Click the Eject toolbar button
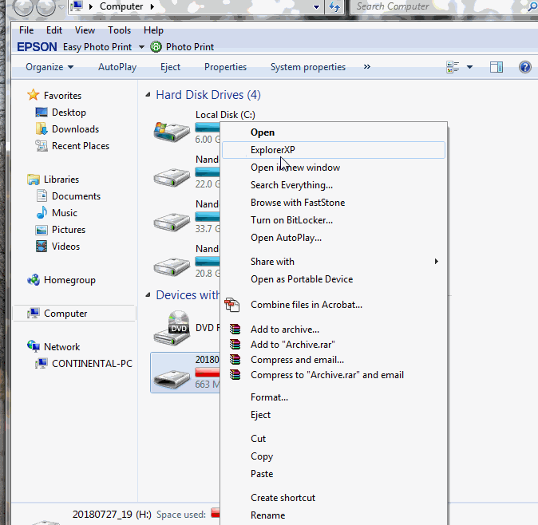 (x=170, y=67)
